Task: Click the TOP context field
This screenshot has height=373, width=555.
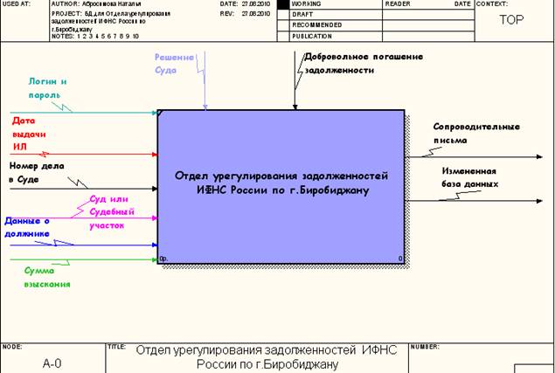Action: point(510,19)
